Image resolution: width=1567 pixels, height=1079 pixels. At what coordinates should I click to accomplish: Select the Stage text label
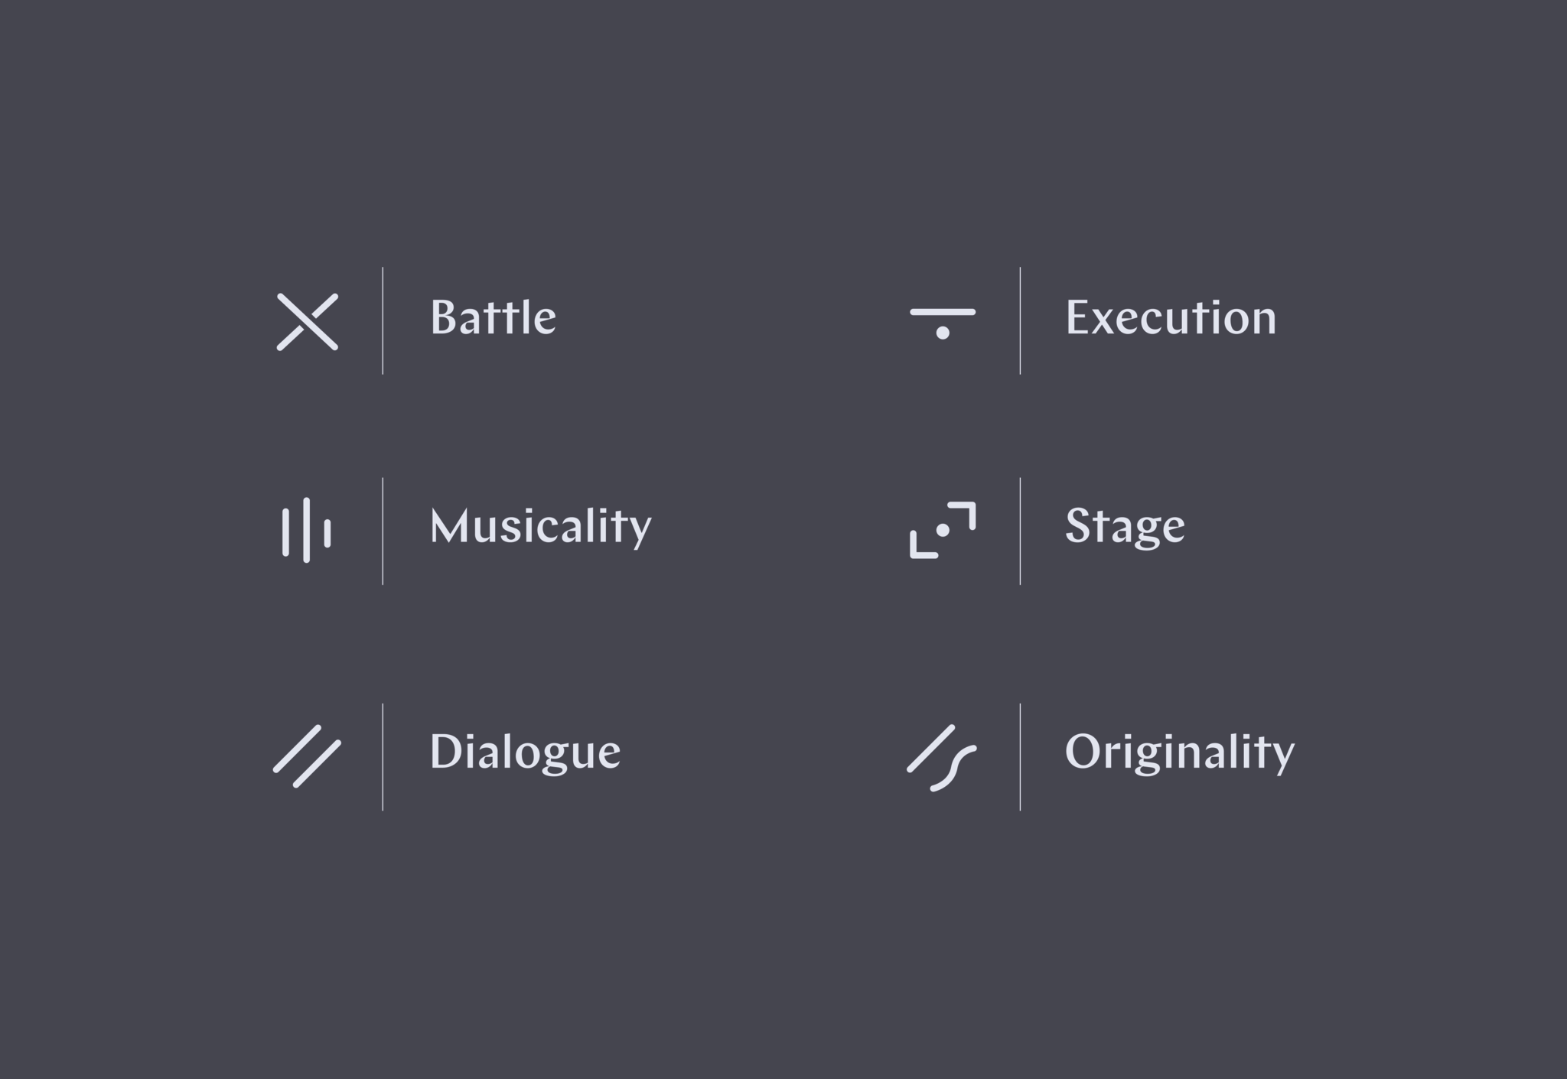1125,527
